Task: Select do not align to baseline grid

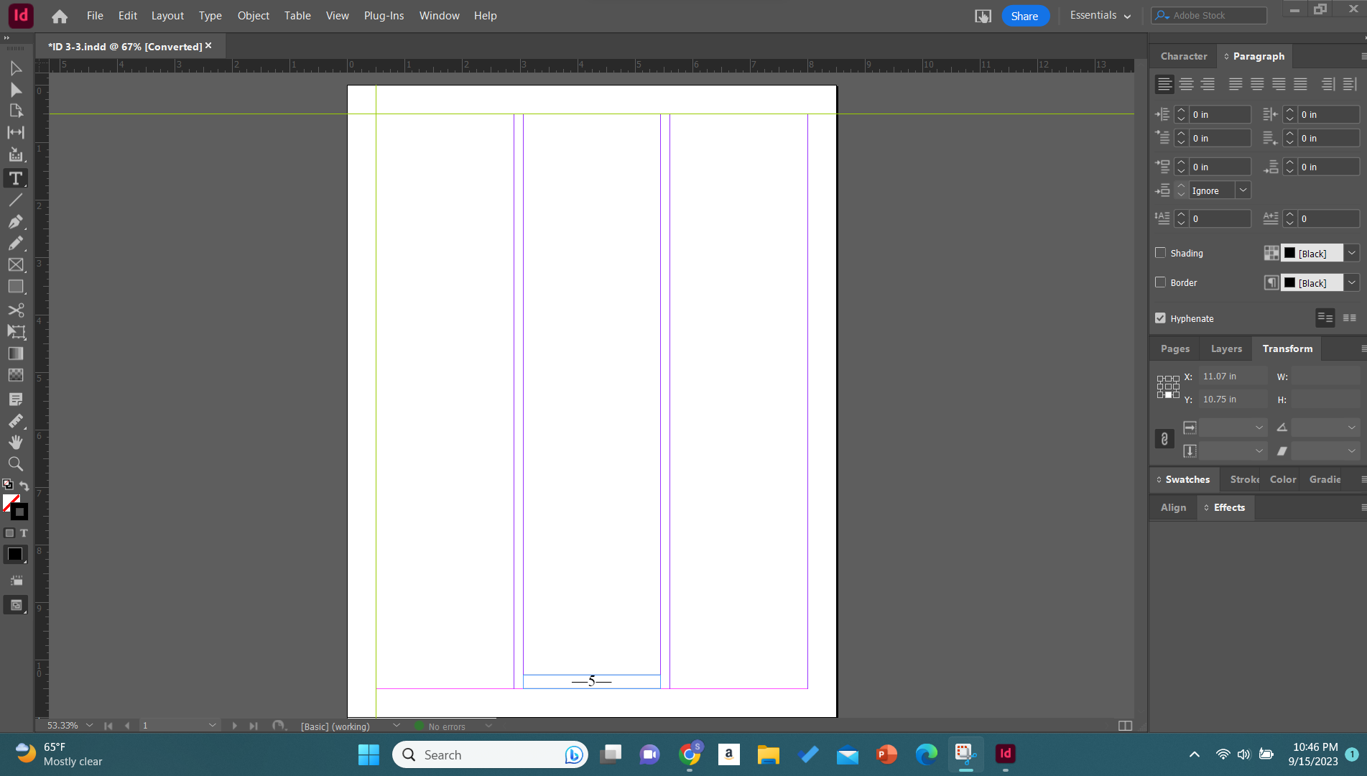Action: point(1325,318)
